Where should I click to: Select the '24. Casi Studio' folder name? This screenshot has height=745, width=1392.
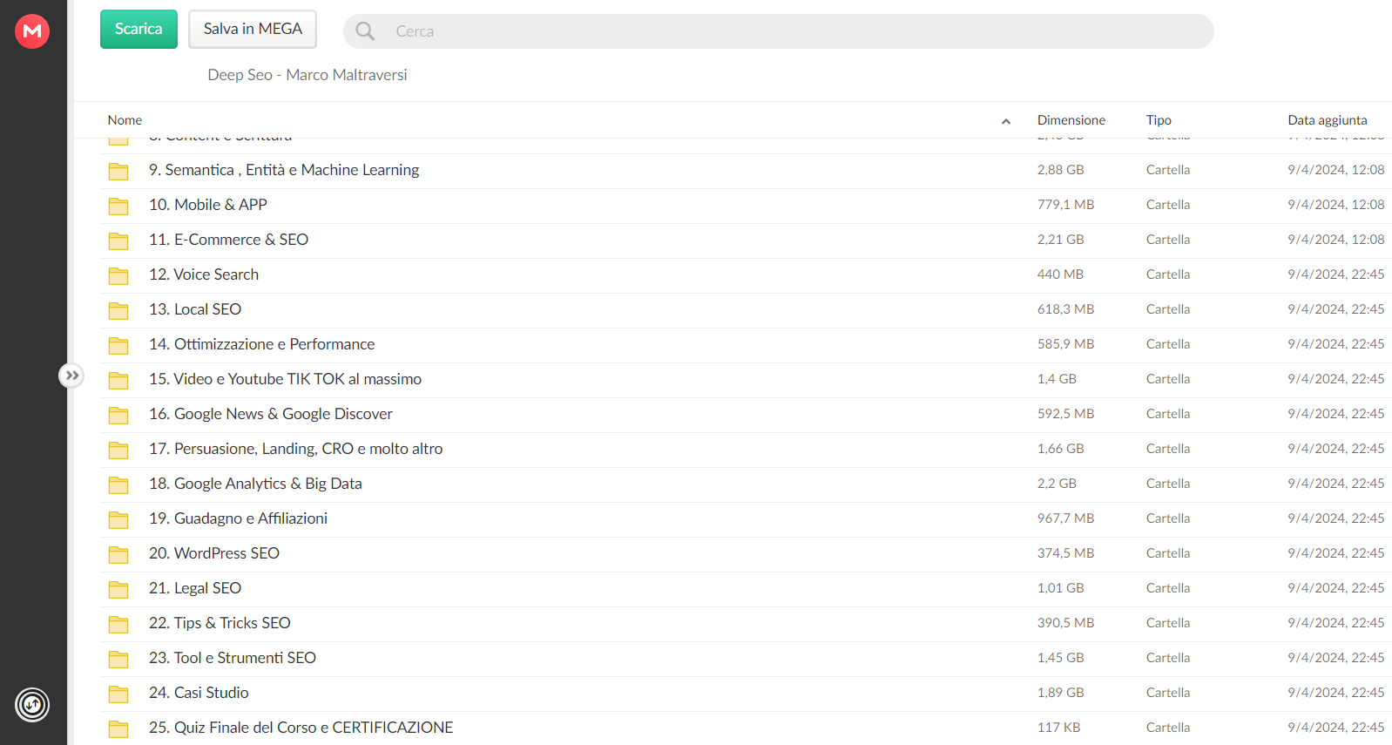pos(199,693)
